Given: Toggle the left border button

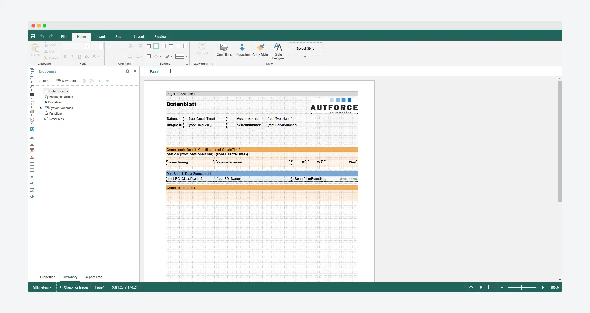Looking at the screenshot, I should coord(164,46).
